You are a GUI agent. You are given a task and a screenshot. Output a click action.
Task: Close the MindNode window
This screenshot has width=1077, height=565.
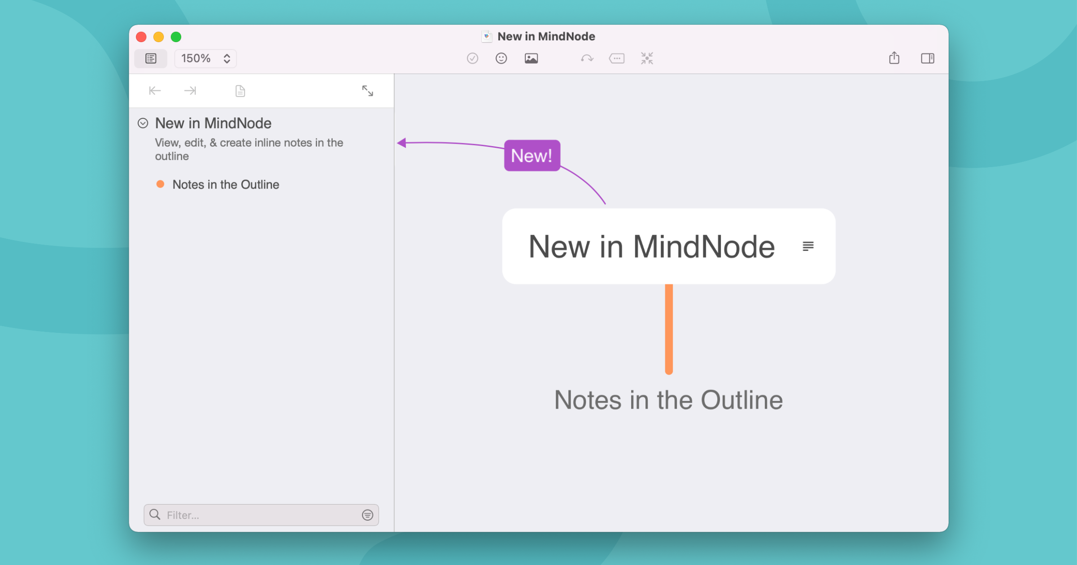pyautogui.click(x=141, y=37)
